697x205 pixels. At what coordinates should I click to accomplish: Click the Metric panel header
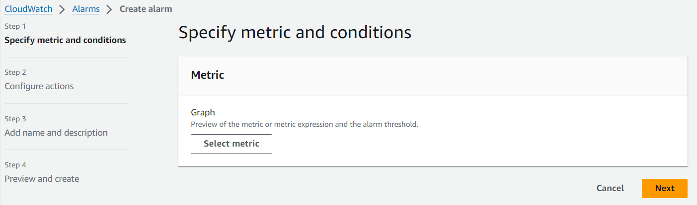coord(208,75)
